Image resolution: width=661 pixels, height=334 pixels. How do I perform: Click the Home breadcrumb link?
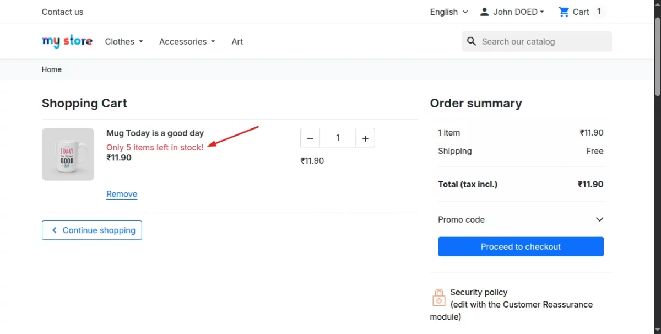pyautogui.click(x=52, y=69)
